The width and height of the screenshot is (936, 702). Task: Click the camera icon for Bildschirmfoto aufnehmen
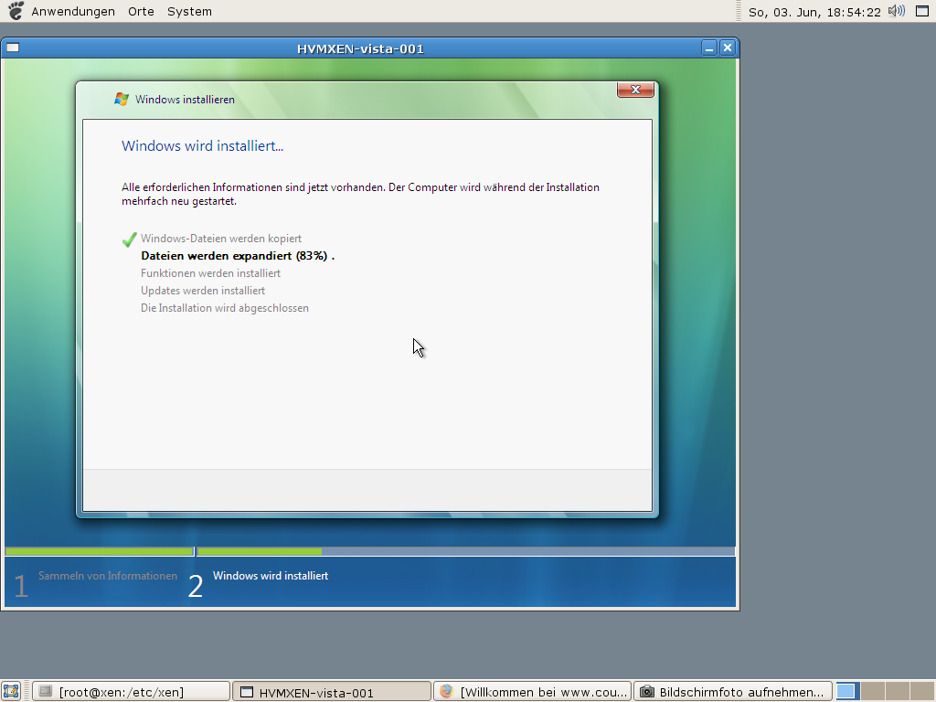(x=647, y=691)
